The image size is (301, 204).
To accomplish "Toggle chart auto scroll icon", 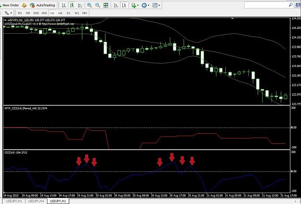I will pos(116,5).
